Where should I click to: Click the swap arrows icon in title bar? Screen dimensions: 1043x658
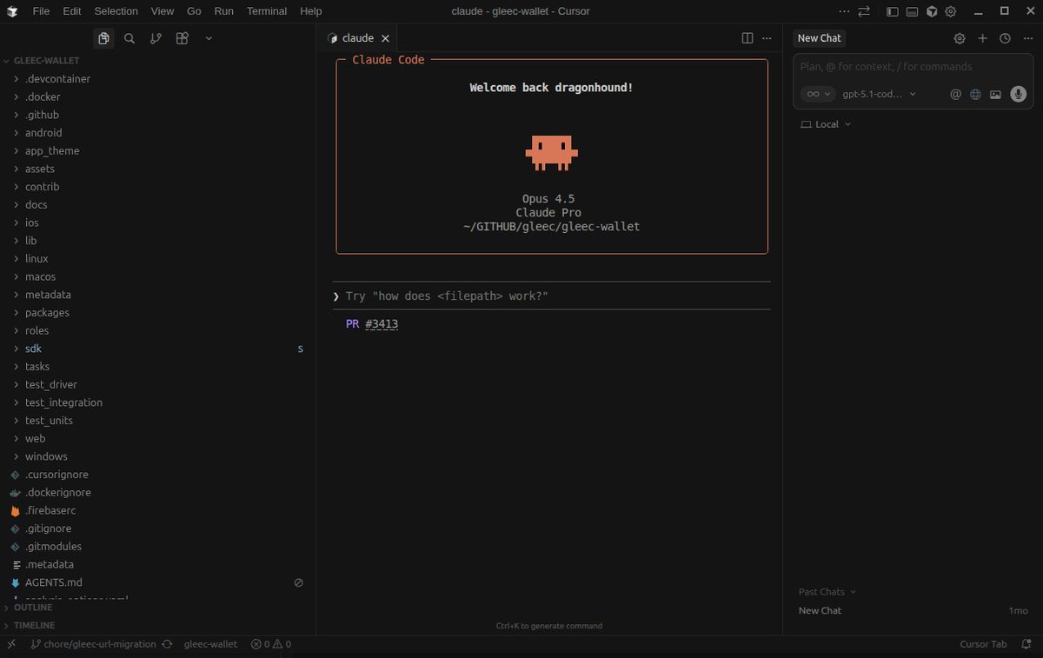coord(864,11)
